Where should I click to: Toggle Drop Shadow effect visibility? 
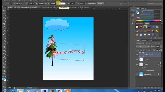(x=144, y=71)
